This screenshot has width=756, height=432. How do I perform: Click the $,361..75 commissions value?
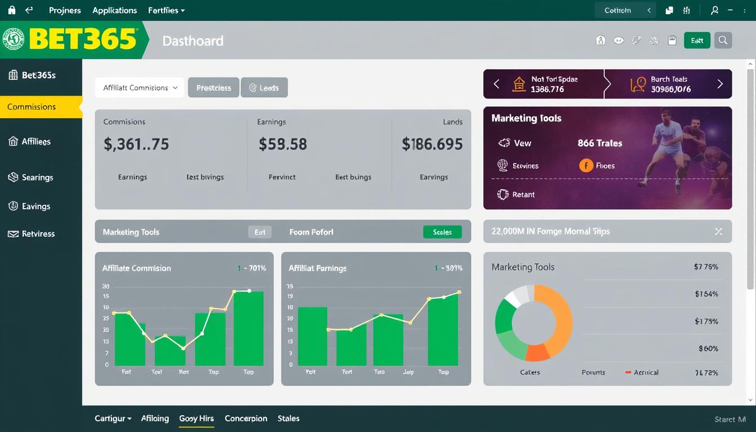coord(136,145)
